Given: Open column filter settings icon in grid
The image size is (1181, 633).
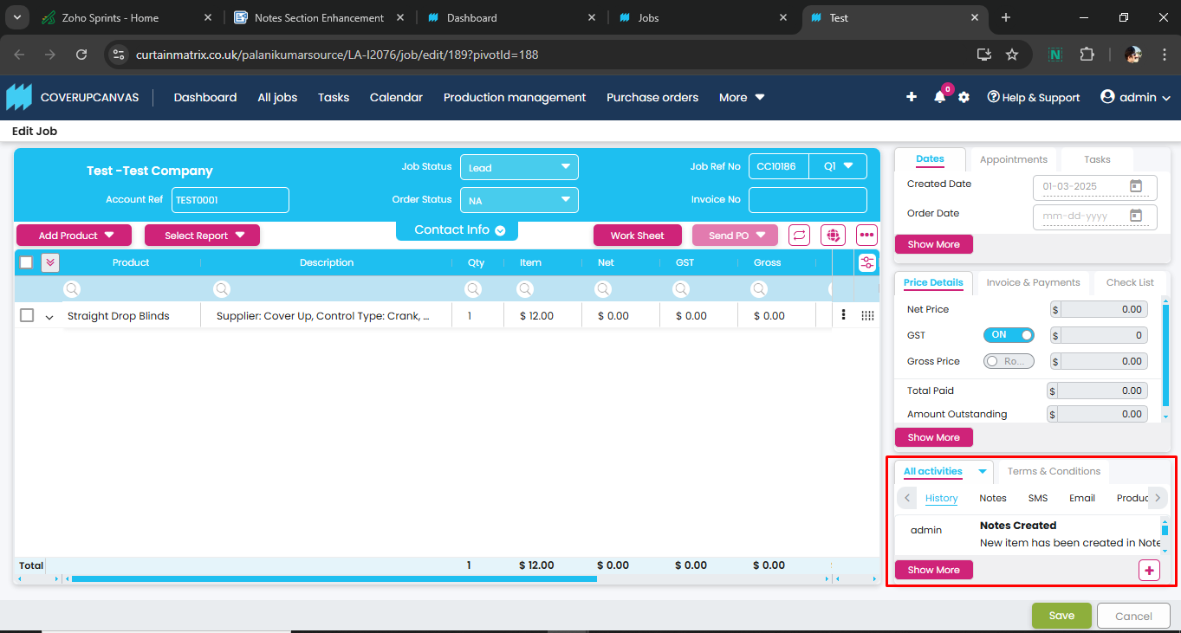Looking at the screenshot, I should tap(866, 263).
